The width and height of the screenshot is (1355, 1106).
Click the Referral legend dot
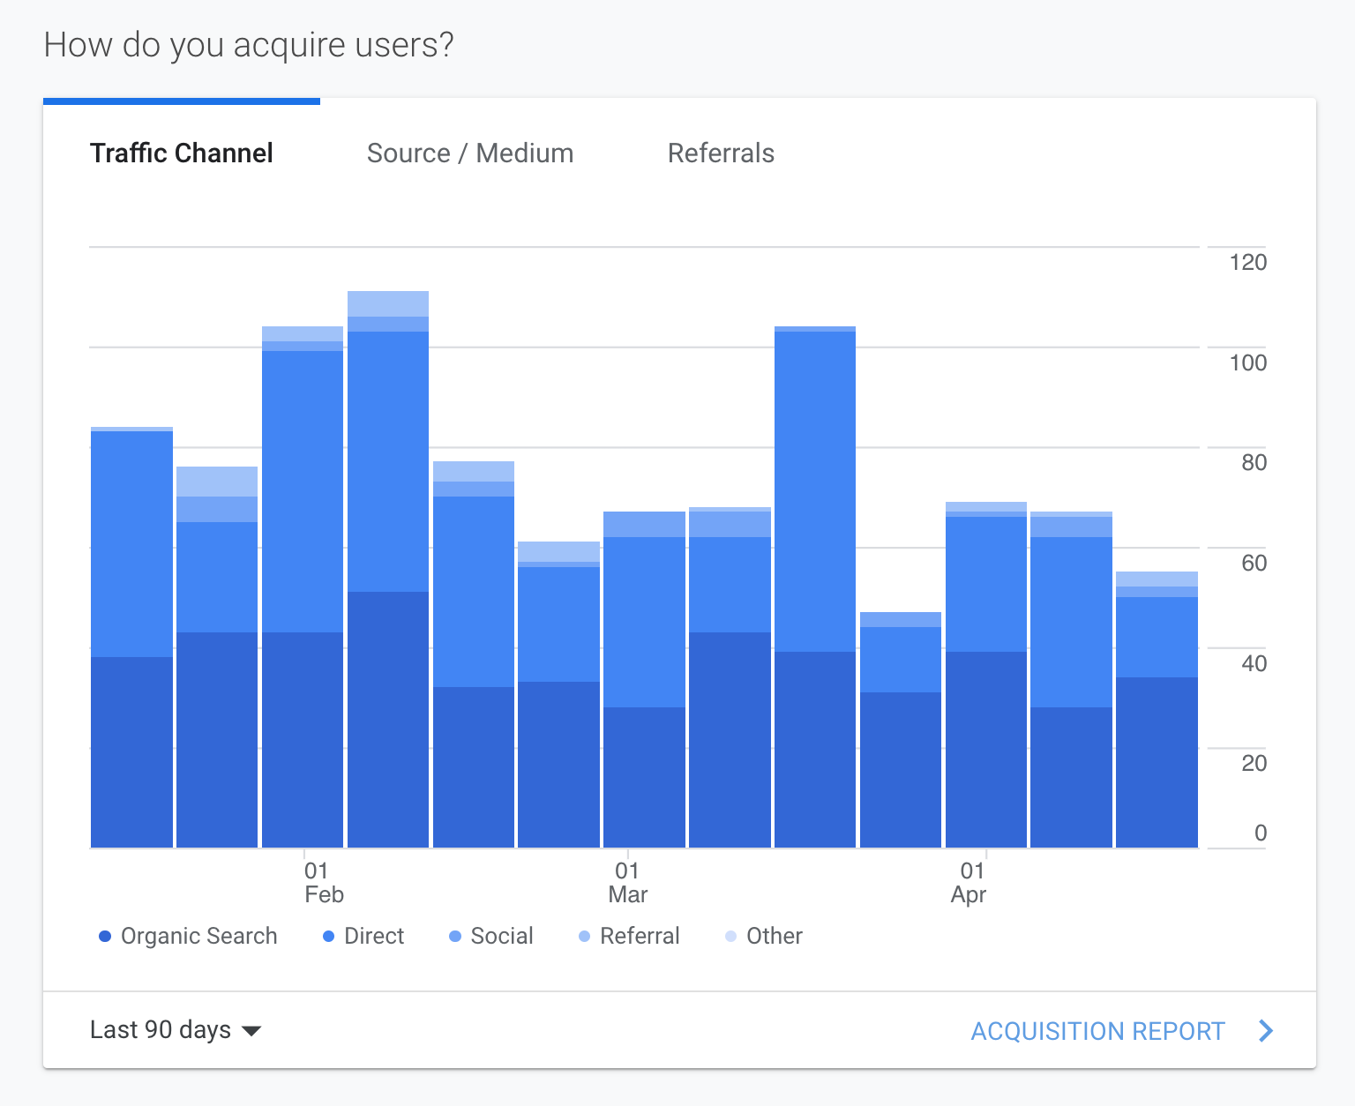pos(584,937)
